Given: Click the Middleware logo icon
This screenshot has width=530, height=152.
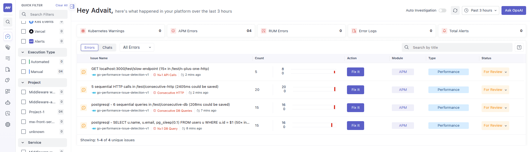Looking at the screenshot, I should point(8,8).
